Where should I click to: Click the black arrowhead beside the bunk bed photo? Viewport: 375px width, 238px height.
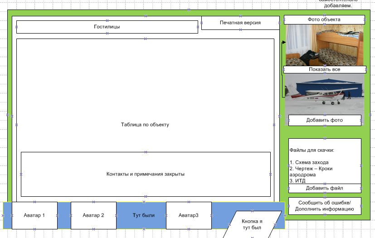[x=284, y=43]
